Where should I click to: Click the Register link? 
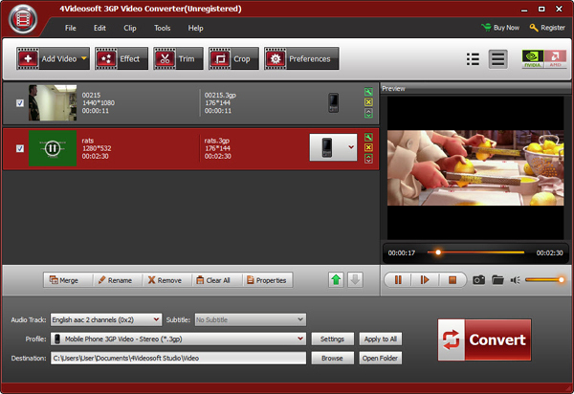[x=547, y=28]
